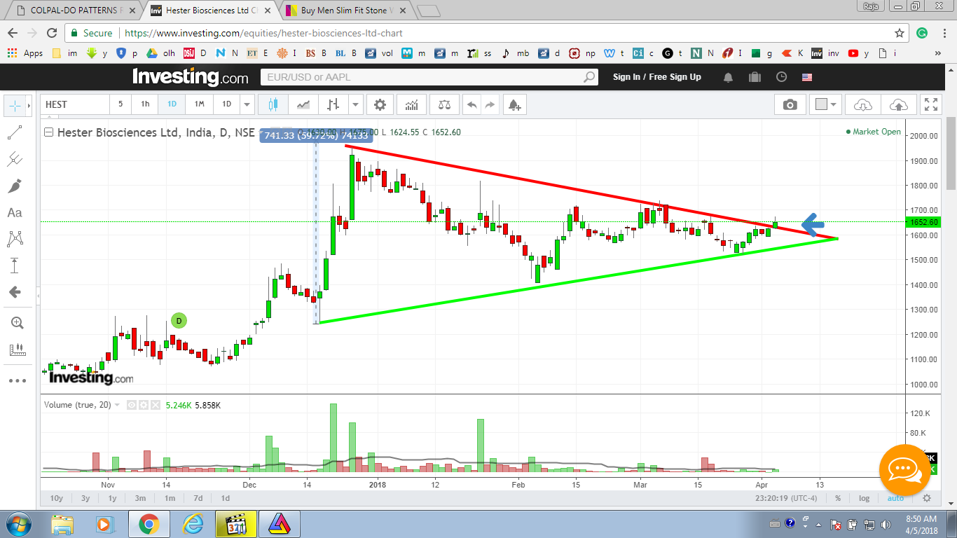Redo the last chart action
This screenshot has width=957, height=538.
490,104
